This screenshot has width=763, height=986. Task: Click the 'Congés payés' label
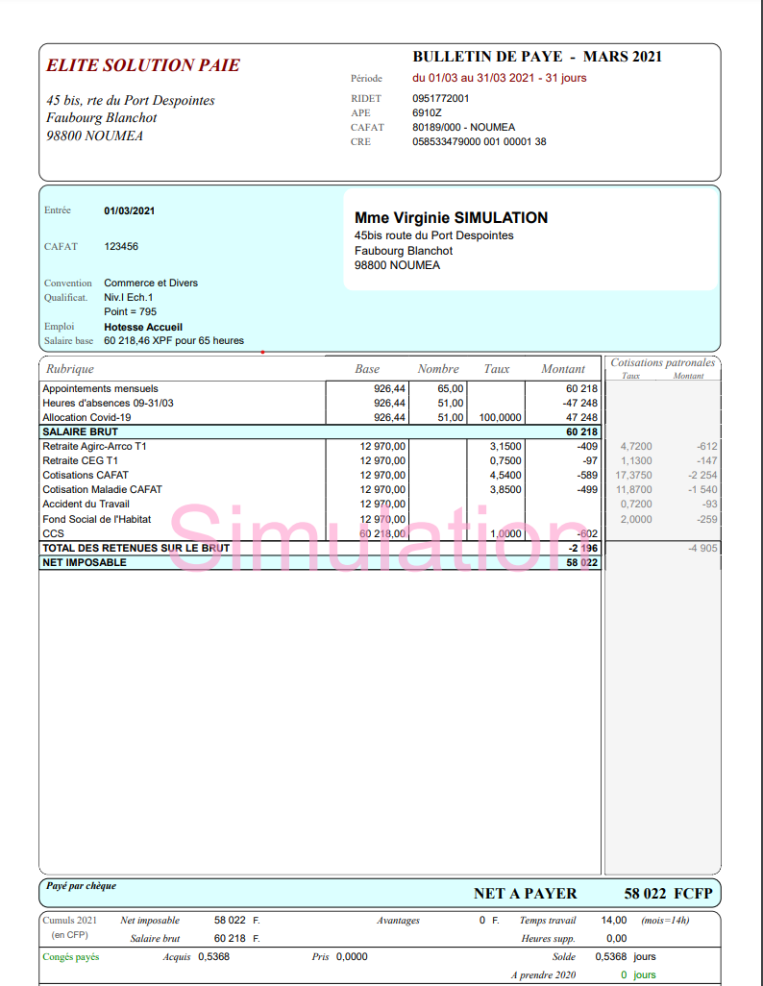pyautogui.click(x=70, y=957)
